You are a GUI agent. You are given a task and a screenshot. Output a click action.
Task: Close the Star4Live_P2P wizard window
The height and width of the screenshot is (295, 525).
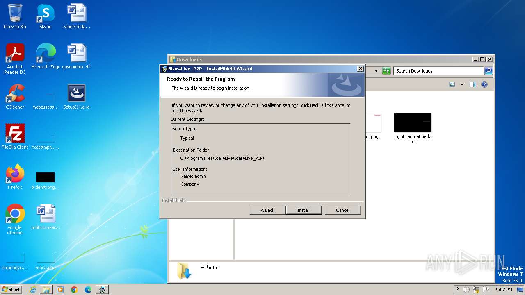pyautogui.click(x=360, y=69)
